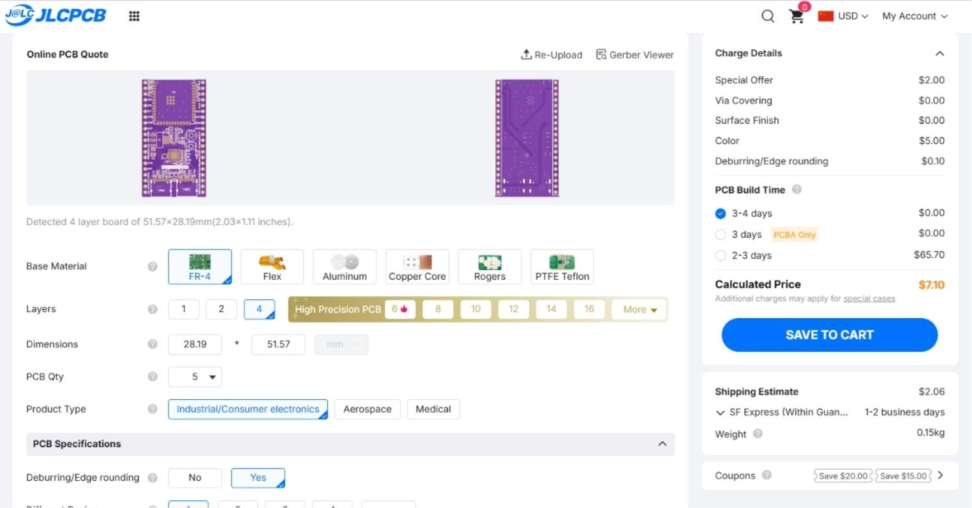Open the My Account dropdown

pos(915,16)
